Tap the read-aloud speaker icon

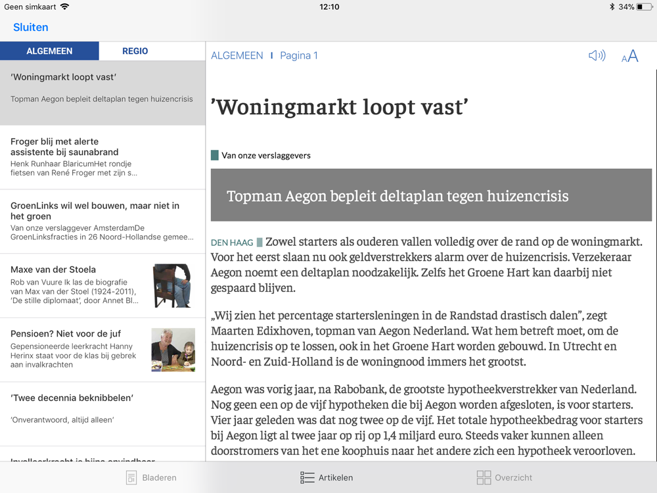pyautogui.click(x=597, y=56)
